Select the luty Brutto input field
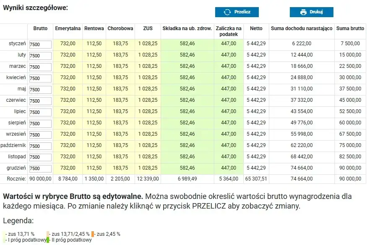367x245 pixels. pos(40,55)
